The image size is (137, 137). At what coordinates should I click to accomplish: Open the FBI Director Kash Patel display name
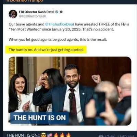click(37, 12)
